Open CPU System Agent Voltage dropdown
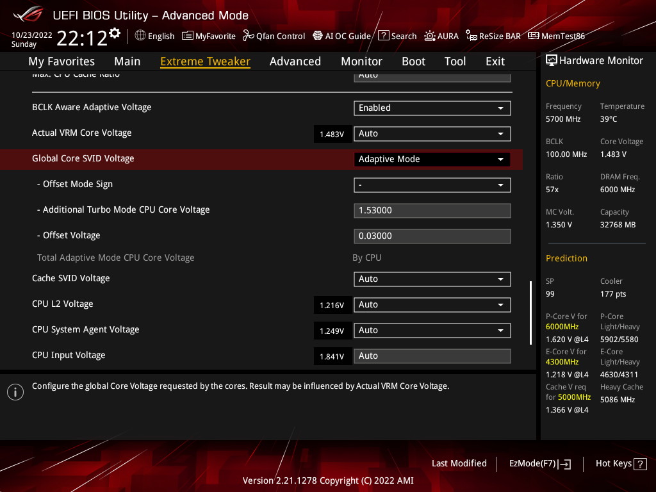Screen dimensions: 656x492 point(432,330)
